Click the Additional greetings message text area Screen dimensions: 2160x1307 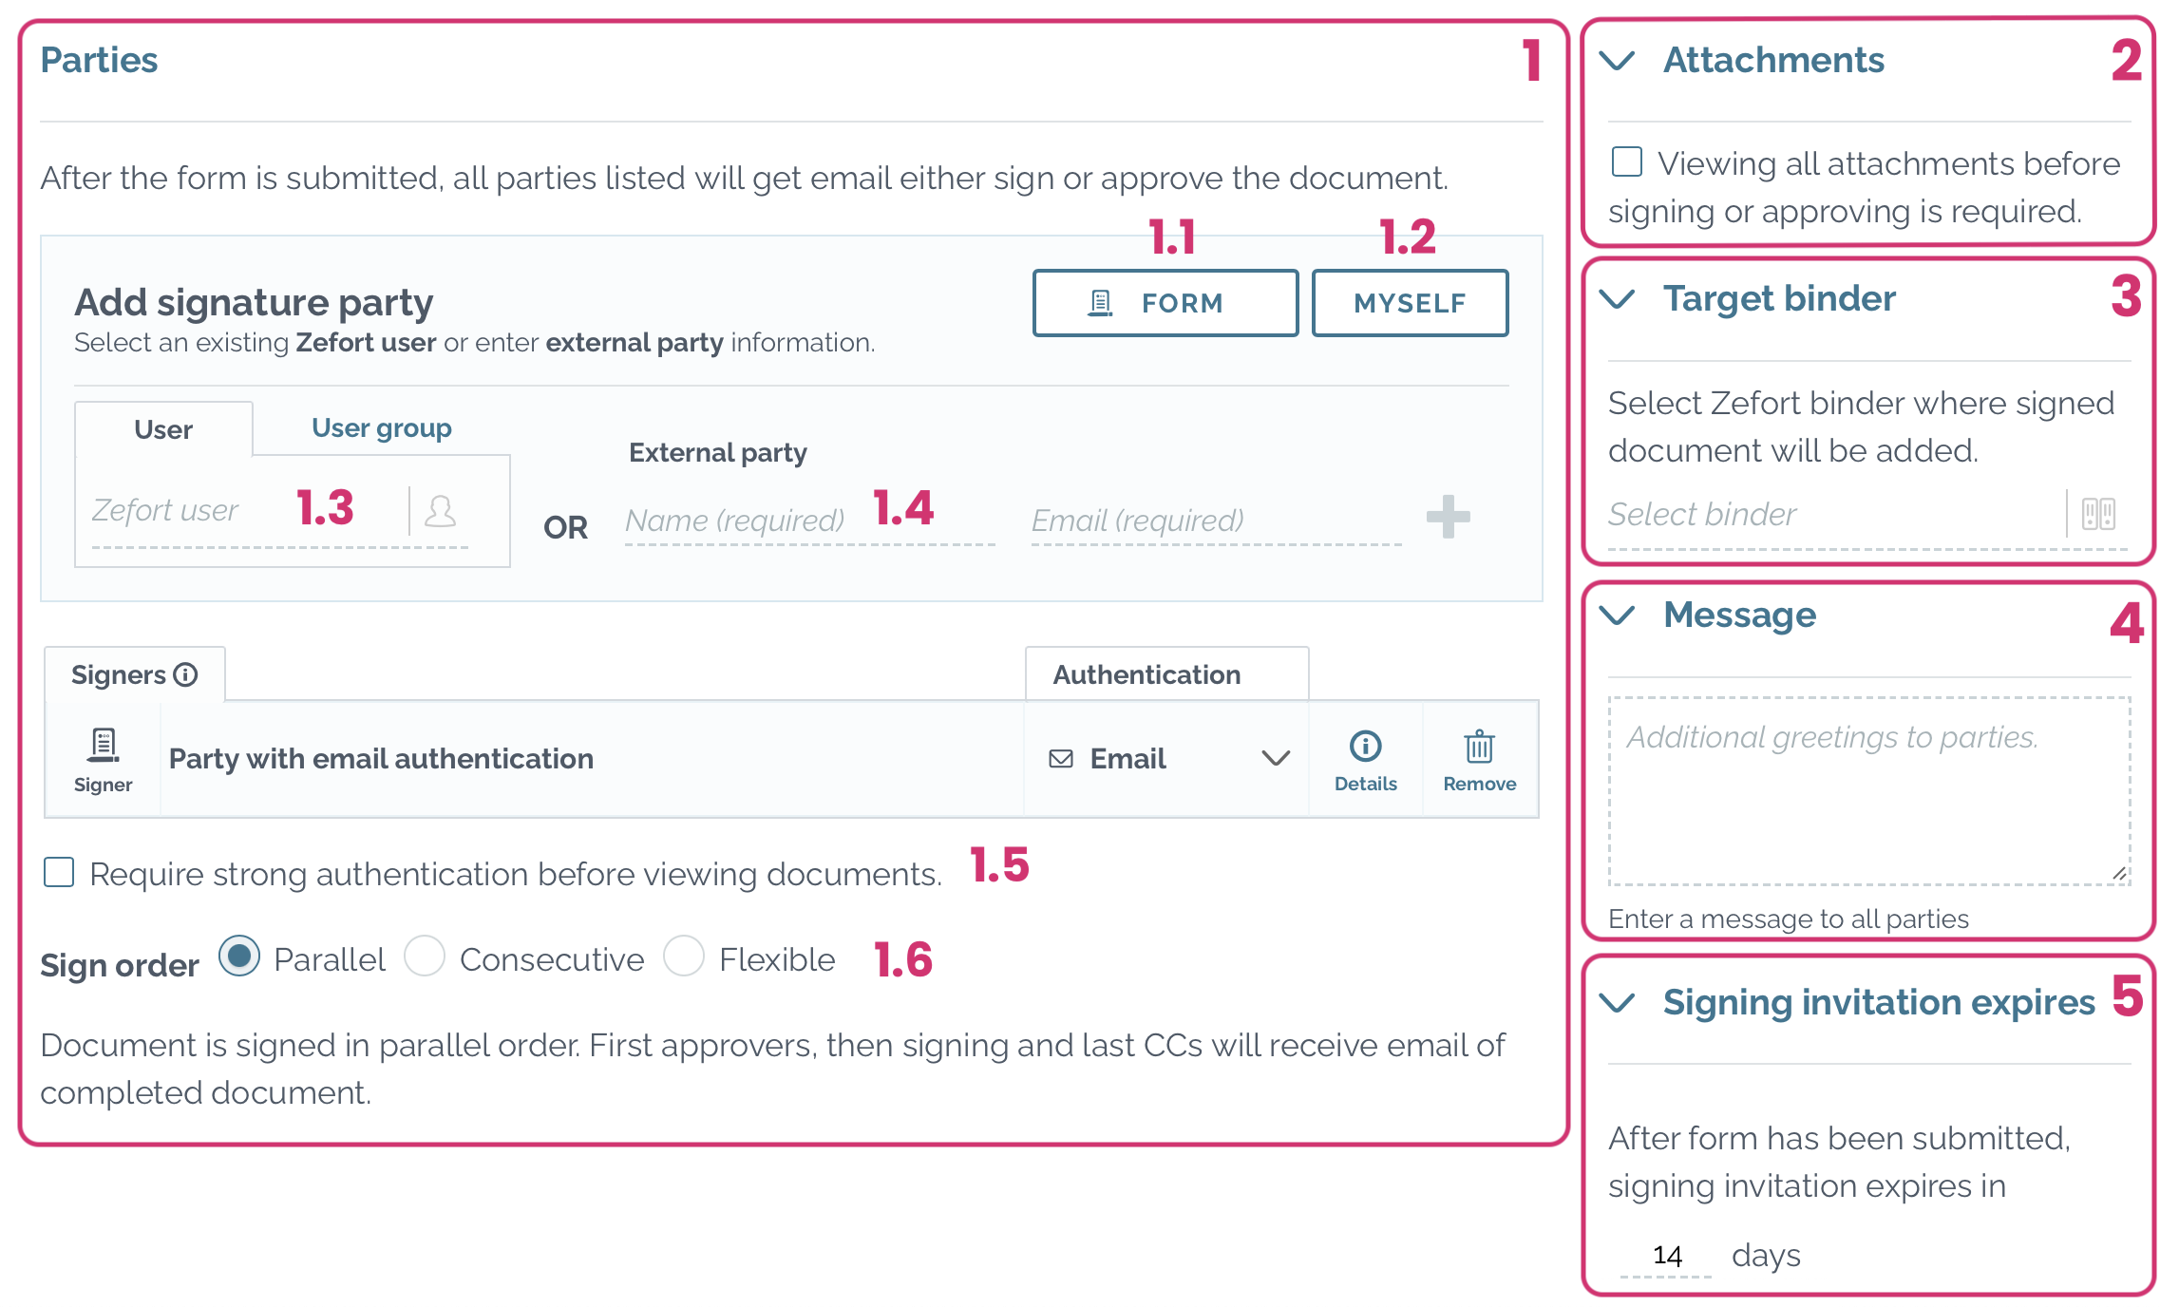pos(1868,791)
